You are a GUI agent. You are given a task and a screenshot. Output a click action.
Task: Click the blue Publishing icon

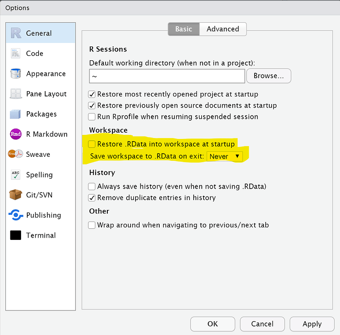16,215
